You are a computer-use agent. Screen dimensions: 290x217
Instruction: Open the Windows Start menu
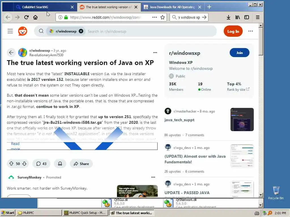point(8,213)
